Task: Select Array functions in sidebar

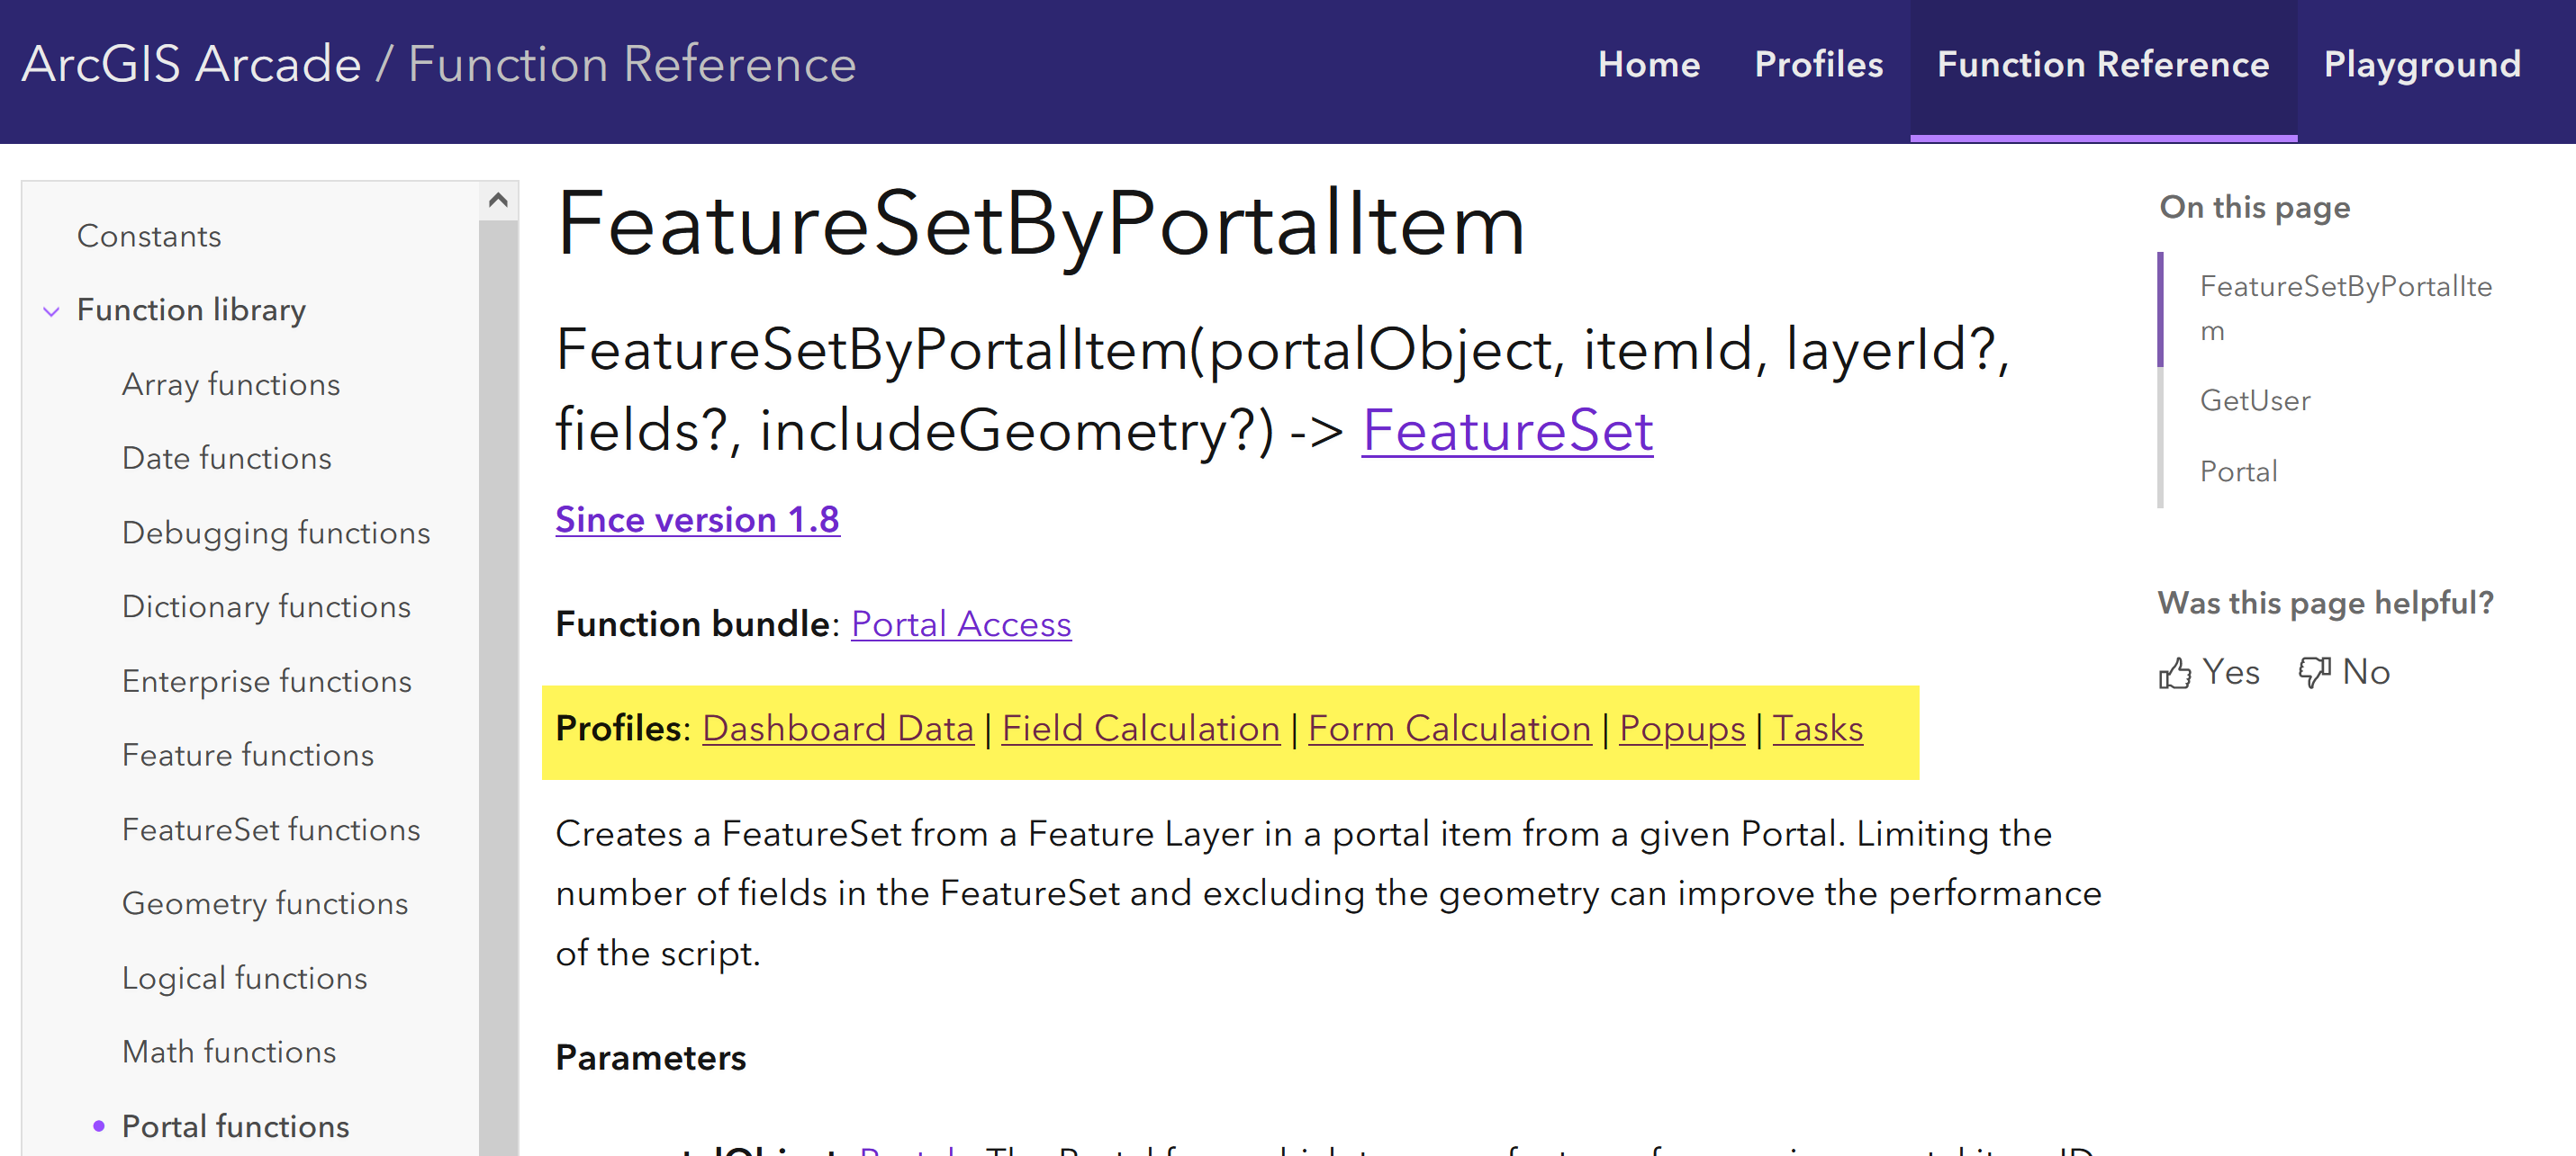Action: (231, 385)
